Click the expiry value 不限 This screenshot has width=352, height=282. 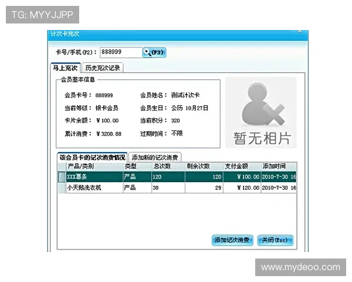177,133
